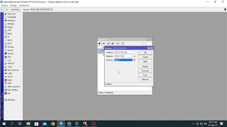Click the Copy button
This screenshot has width=227, height=127.
click(x=145, y=75)
